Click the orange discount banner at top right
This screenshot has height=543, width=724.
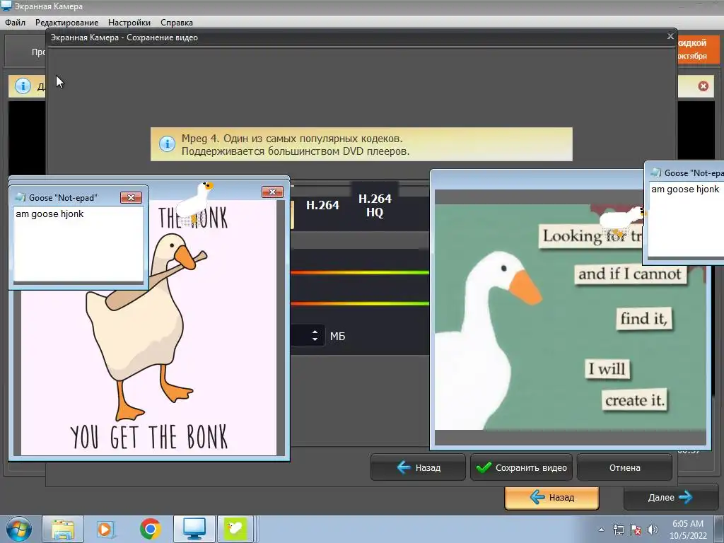tap(699, 49)
